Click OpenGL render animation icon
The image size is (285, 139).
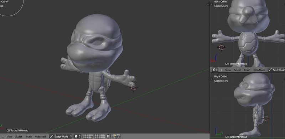click(x=118, y=137)
